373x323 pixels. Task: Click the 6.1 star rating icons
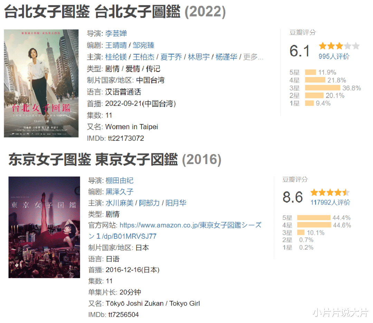pyautogui.click(x=339, y=46)
